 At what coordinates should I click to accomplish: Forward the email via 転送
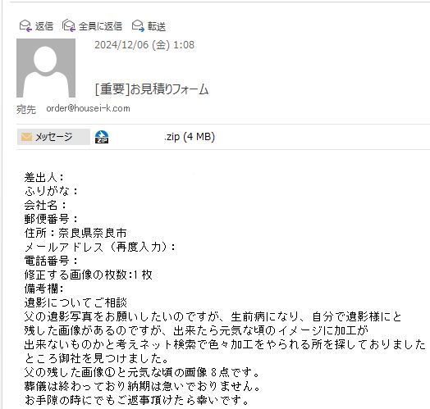(157, 26)
